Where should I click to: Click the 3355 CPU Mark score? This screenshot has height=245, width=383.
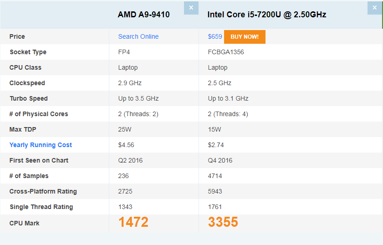pos(223,222)
